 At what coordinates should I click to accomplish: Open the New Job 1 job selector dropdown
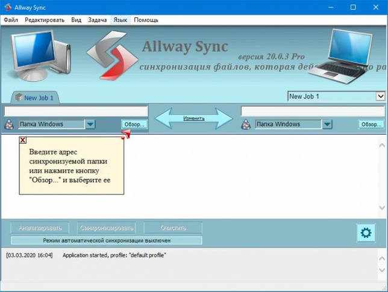tap(381, 96)
